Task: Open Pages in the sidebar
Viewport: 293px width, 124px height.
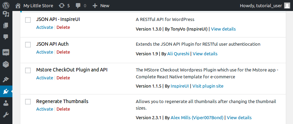Action: 6,25
